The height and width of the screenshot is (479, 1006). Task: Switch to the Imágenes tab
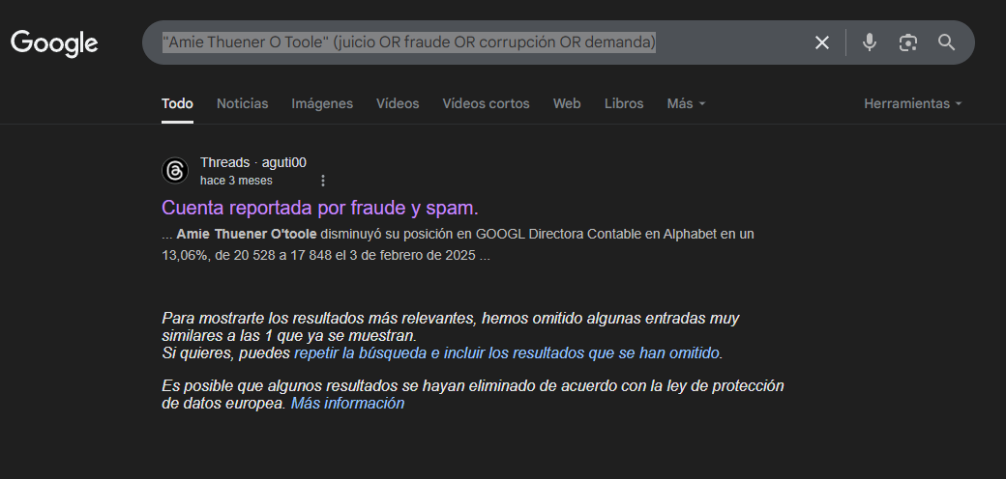pyautogui.click(x=322, y=103)
